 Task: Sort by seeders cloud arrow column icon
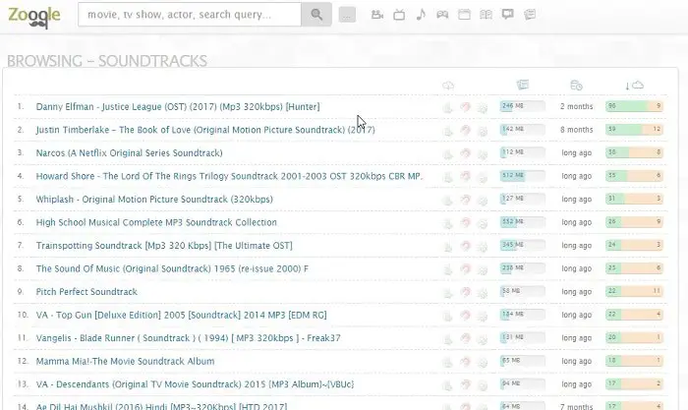[634, 86]
